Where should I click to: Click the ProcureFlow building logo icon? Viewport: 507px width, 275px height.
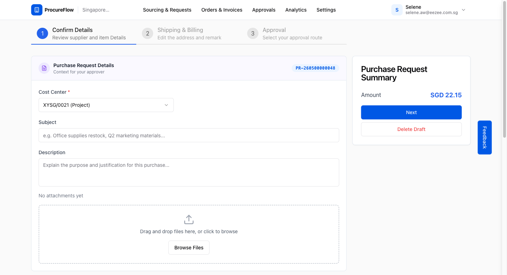37,10
